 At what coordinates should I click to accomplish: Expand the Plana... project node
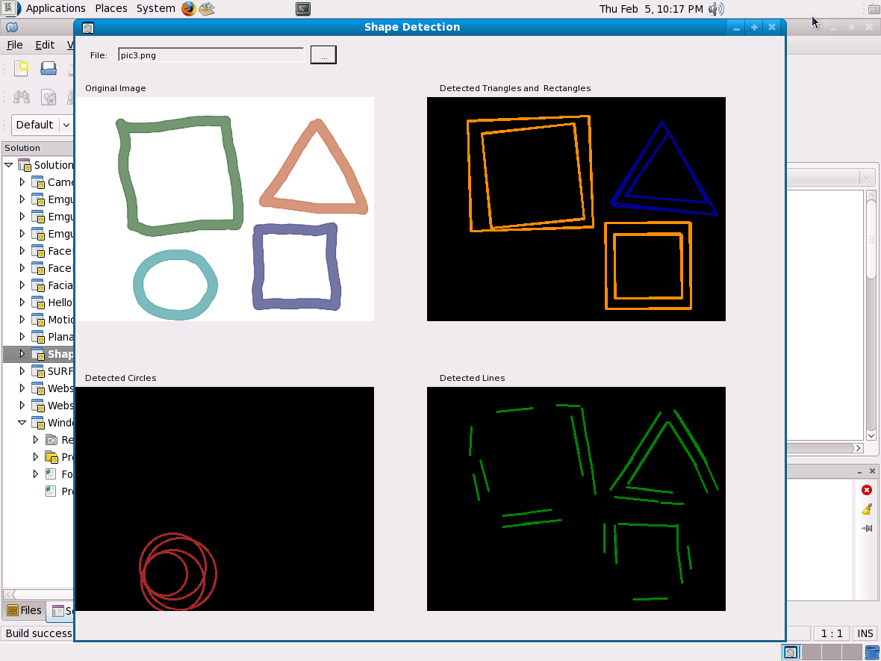coord(22,337)
